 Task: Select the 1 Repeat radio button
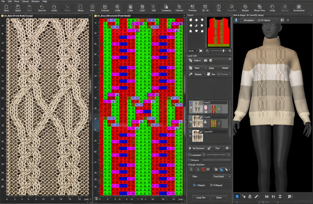click(194, 185)
